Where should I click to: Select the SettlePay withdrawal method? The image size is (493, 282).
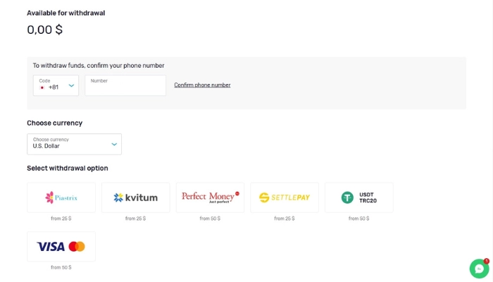pyautogui.click(x=285, y=197)
